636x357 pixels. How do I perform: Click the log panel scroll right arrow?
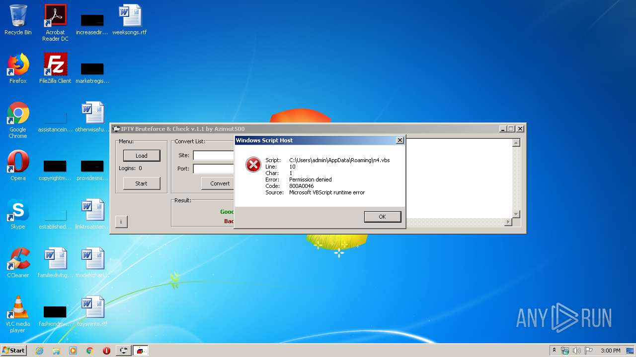click(508, 222)
